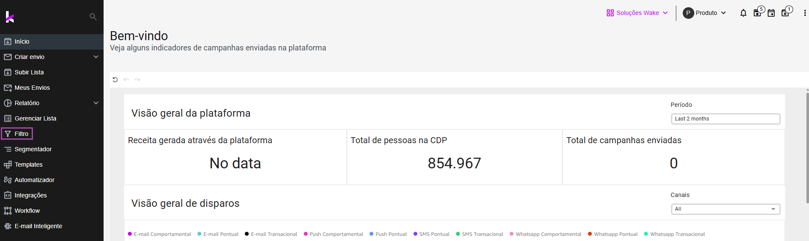The image size is (809, 241).
Task: Open the vertical three-dot options menu
Action: pos(805,13)
